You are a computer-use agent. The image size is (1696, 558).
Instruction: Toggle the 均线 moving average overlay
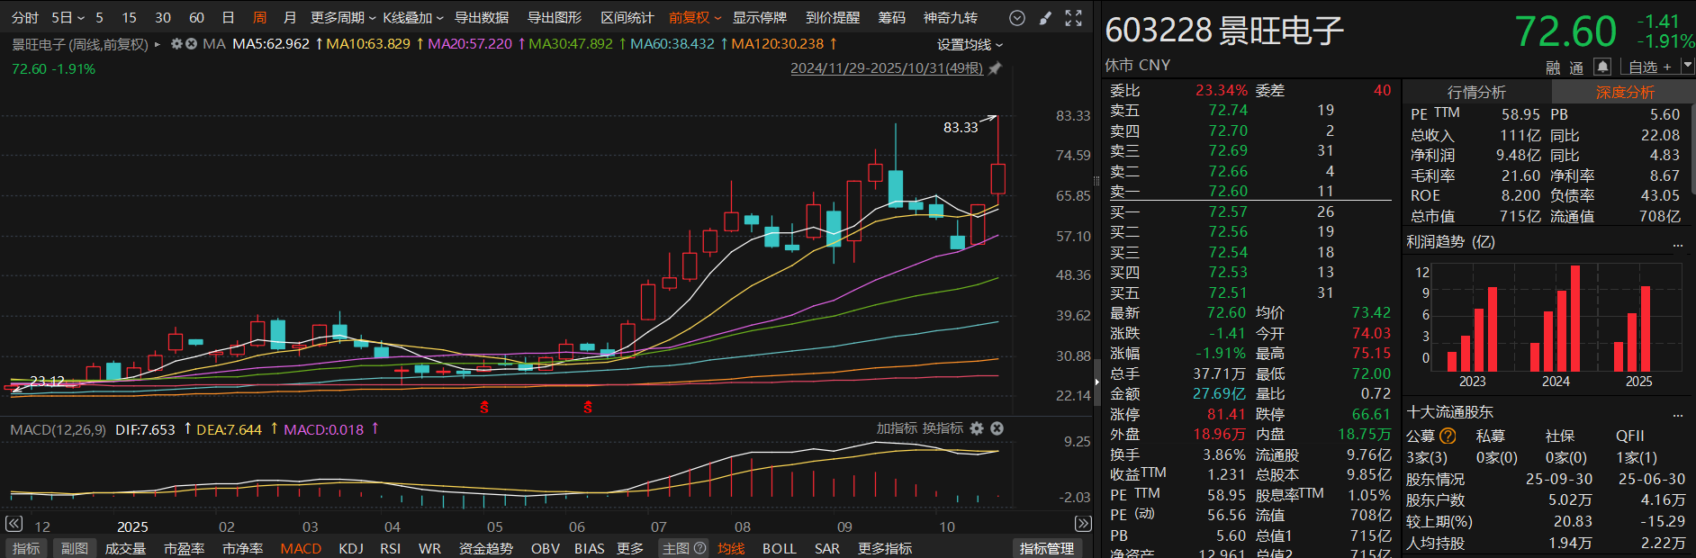pos(730,548)
